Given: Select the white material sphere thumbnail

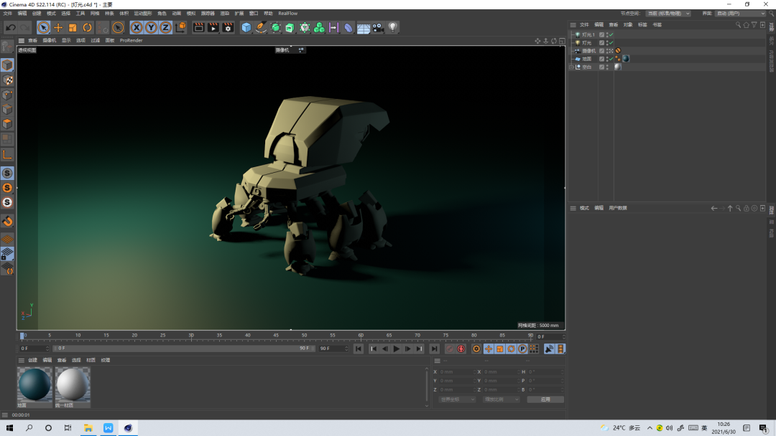Looking at the screenshot, I should point(73,384).
